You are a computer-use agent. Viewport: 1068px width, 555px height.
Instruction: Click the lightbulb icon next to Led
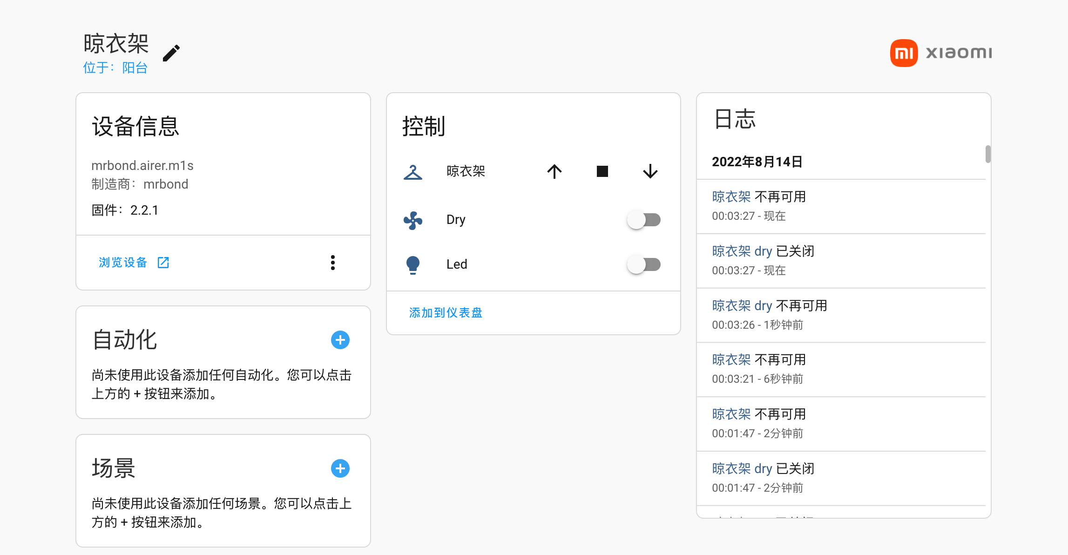pos(413,265)
